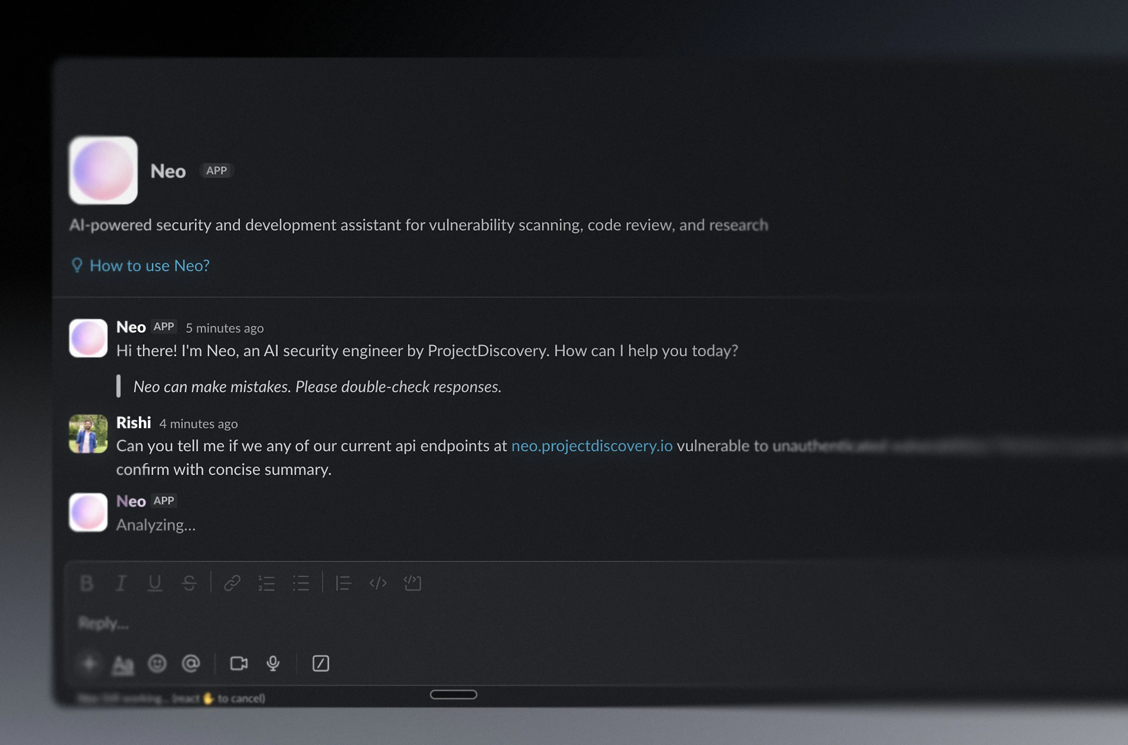The height and width of the screenshot is (745, 1128).
Task: Insert a code block
Action: tap(413, 583)
